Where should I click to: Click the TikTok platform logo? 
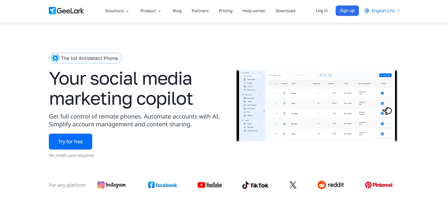(x=255, y=185)
